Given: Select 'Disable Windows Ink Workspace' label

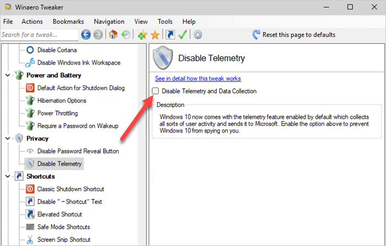Looking at the screenshot, I should point(79,63).
